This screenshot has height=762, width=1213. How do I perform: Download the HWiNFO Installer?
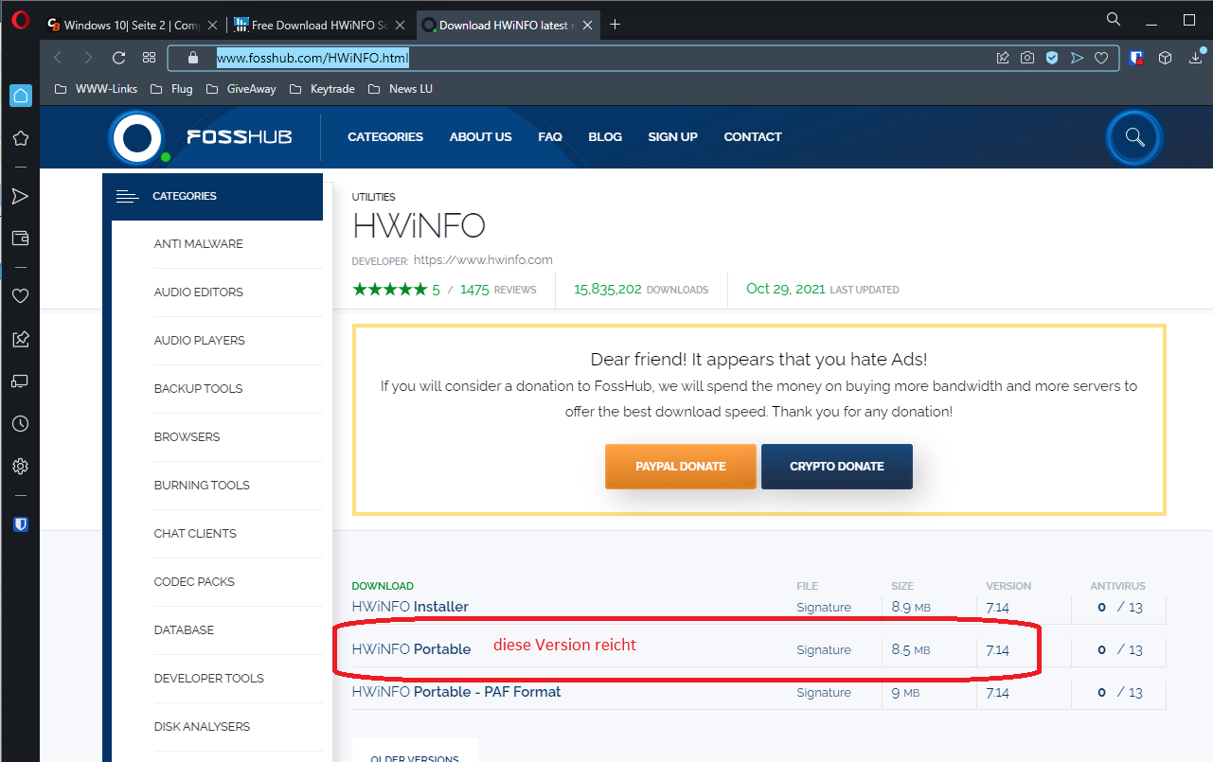[410, 607]
